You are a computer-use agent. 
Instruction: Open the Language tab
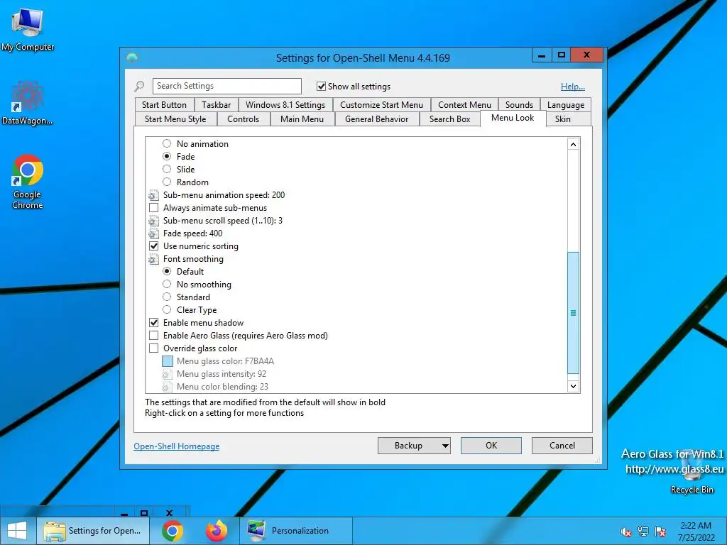[566, 105]
